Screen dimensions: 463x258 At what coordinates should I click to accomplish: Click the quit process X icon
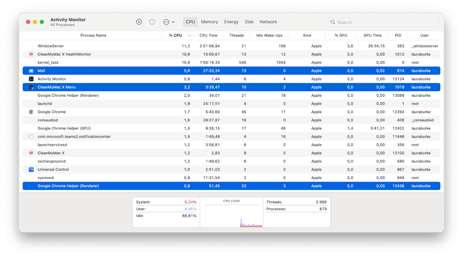pyautogui.click(x=139, y=21)
